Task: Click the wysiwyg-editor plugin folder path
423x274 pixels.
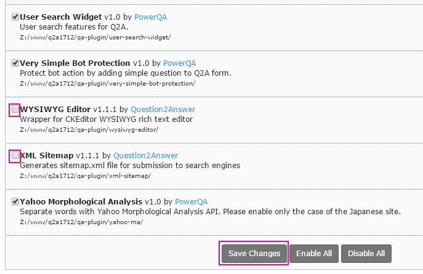Action: pyautogui.click(x=89, y=130)
